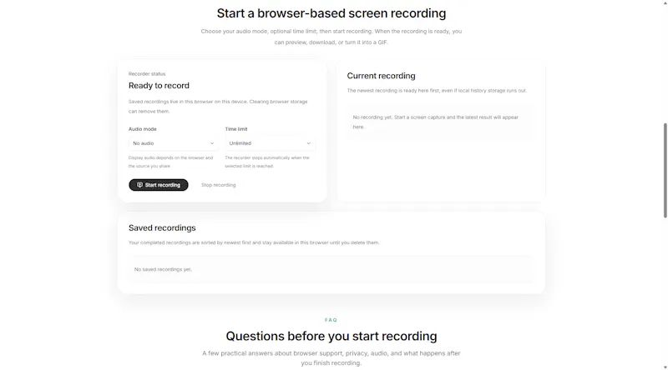
Task: Click the screen icon in Start recording
Action: point(139,185)
